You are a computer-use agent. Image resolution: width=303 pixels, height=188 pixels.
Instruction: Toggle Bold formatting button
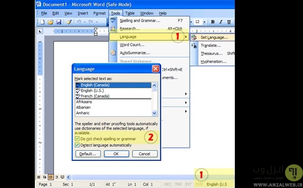tap(213, 22)
